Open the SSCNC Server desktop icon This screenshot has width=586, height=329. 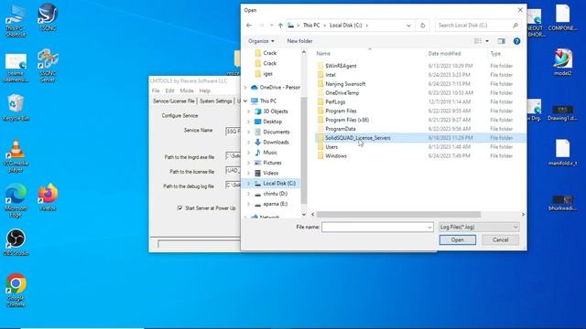tap(48, 65)
